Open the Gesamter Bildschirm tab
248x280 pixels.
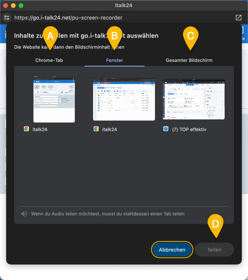pos(189,60)
